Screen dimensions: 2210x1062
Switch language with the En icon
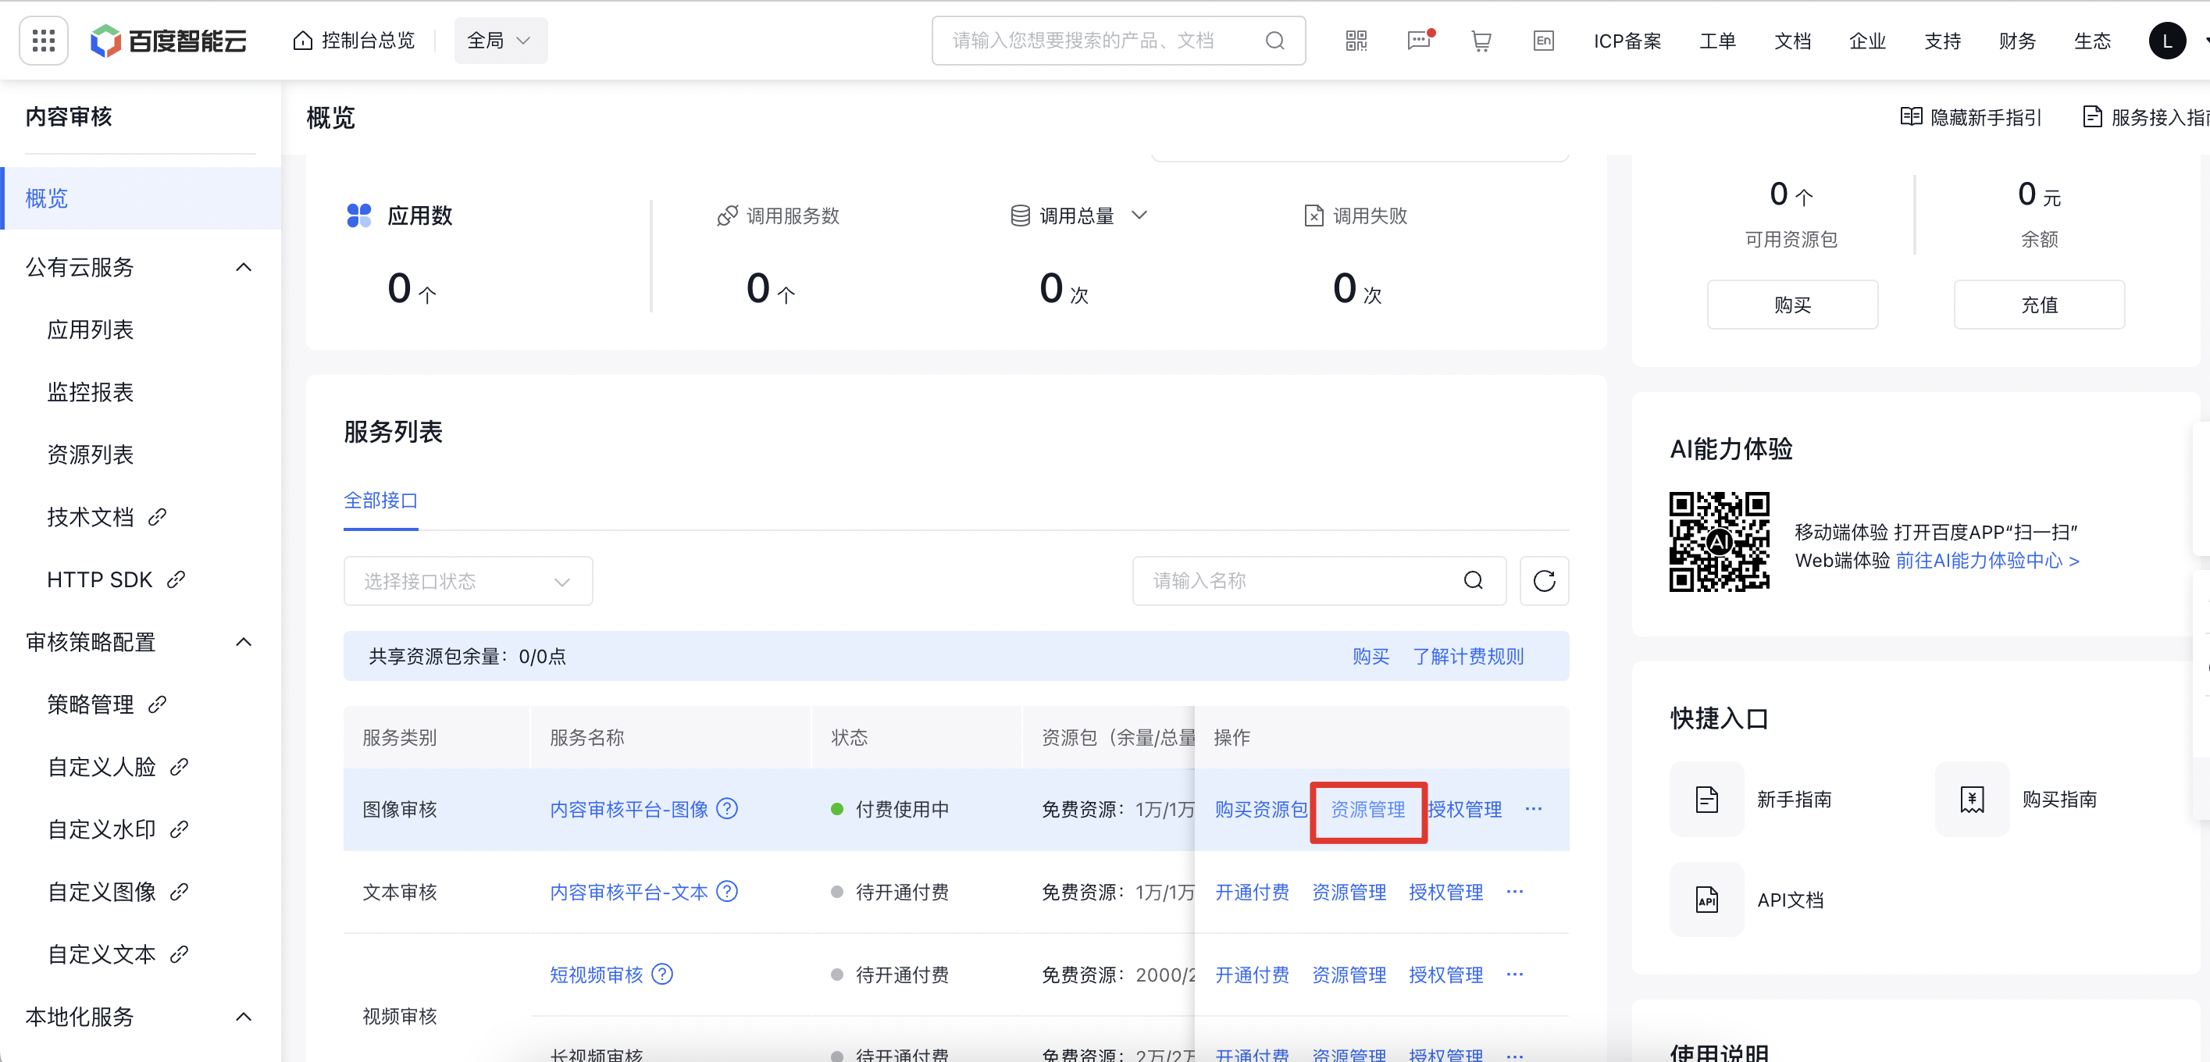click(1543, 41)
